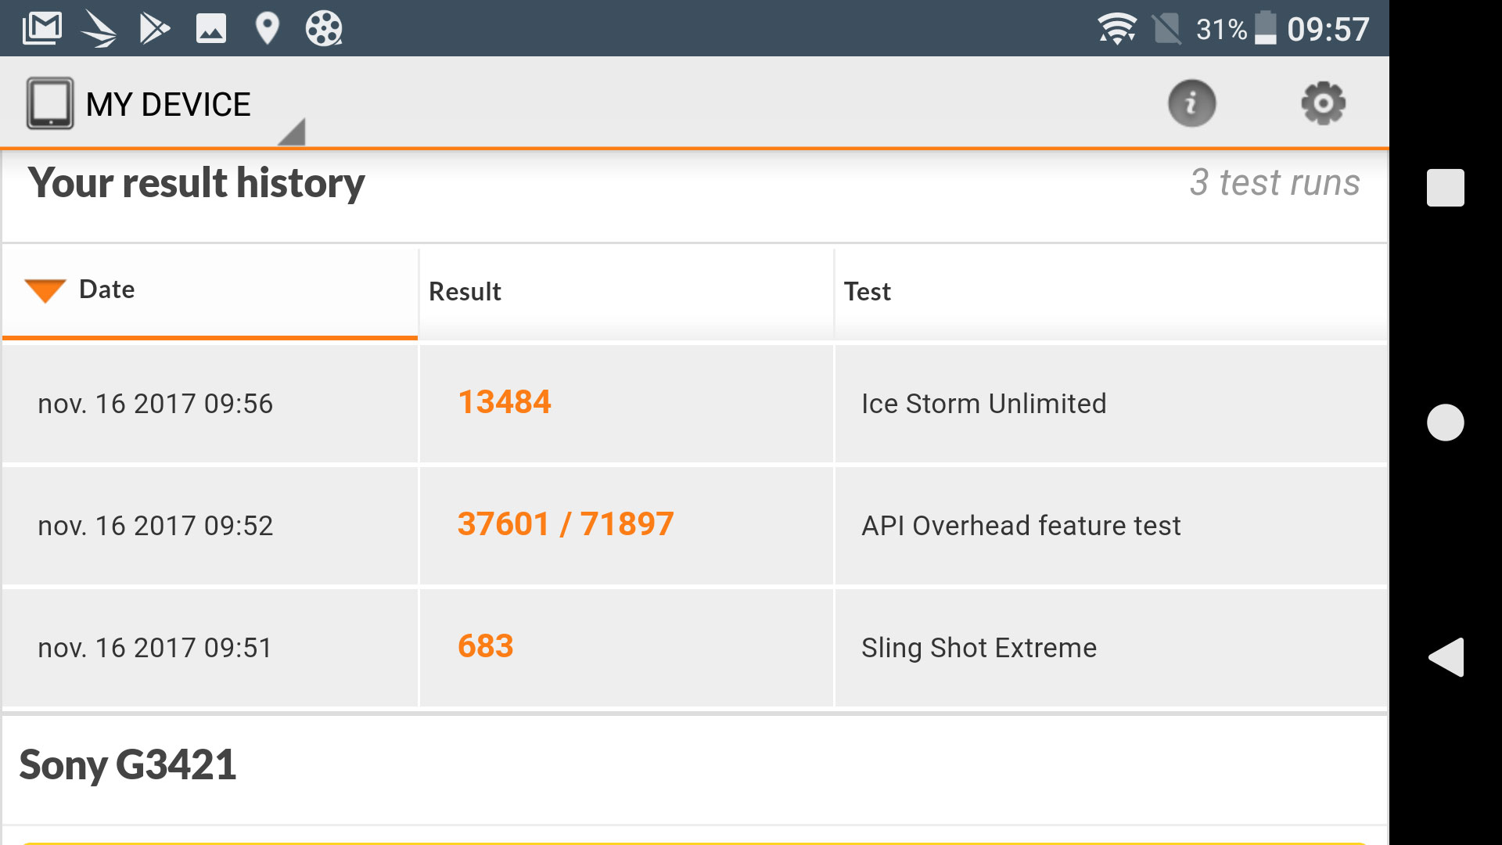Image resolution: width=1502 pixels, height=845 pixels.
Task: Tap the Wi-Fi status icon
Action: pos(1117,29)
